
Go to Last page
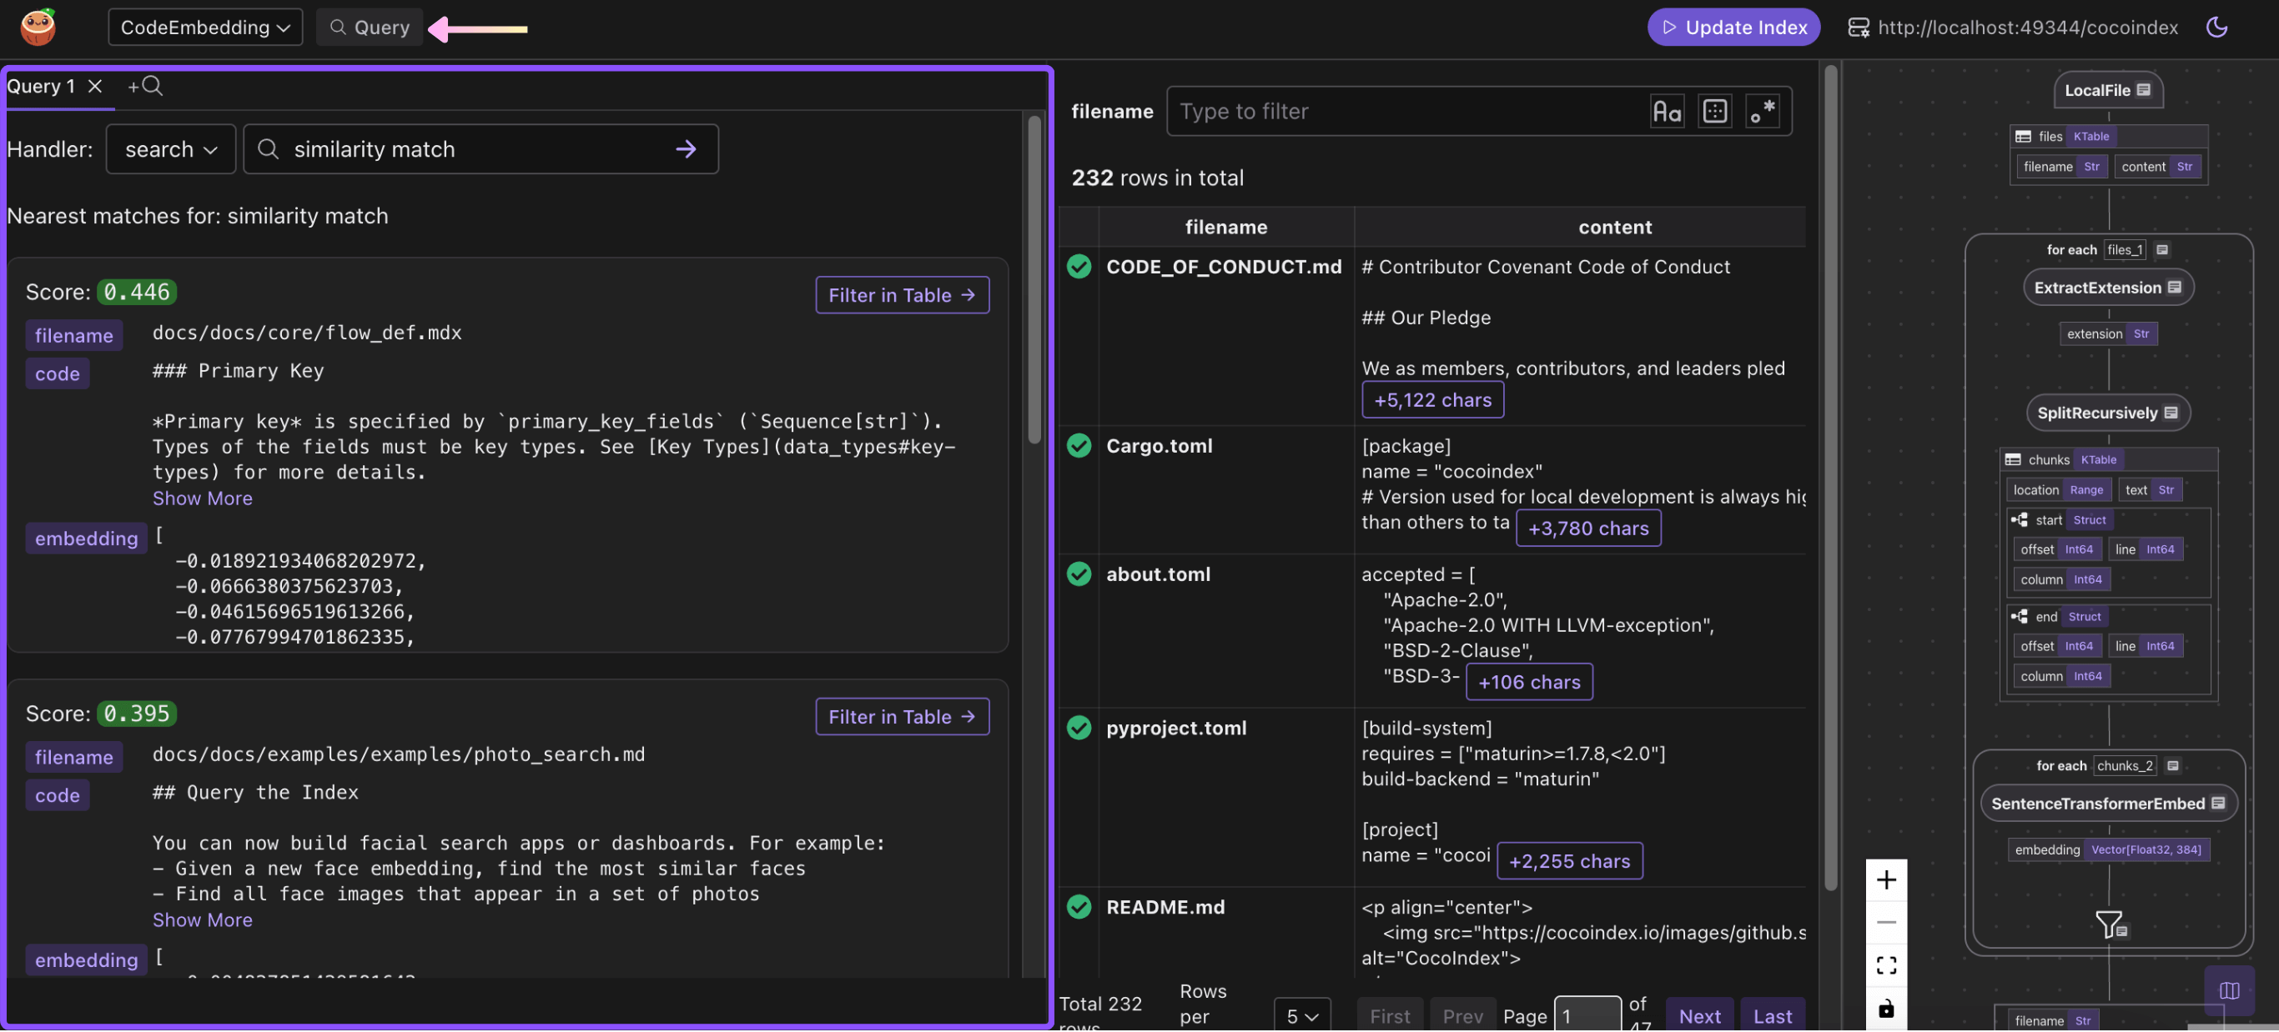pos(1772,1017)
